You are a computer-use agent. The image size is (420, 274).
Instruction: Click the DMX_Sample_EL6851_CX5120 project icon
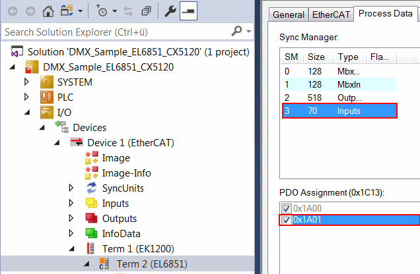(32, 67)
